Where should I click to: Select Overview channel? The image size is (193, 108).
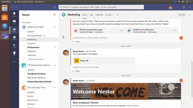[32, 43]
